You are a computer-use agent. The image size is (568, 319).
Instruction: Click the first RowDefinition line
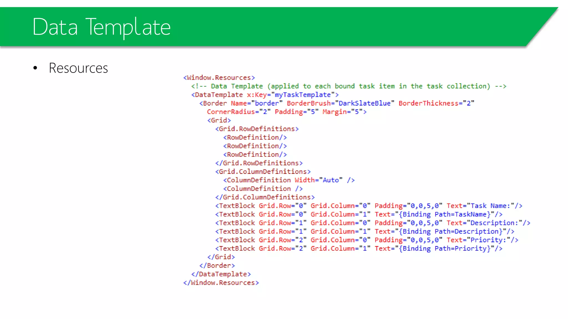(x=255, y=138)
